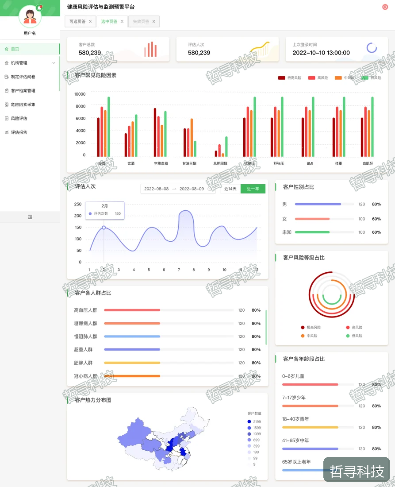Viewport: 395px width, 487px height.
Task: Click the 2199 swatch in map legend
Action: coord(249,421)
